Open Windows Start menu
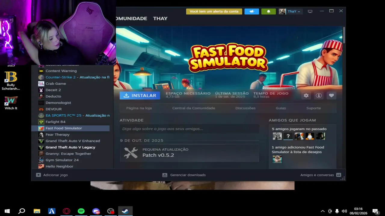 (7, 211)
